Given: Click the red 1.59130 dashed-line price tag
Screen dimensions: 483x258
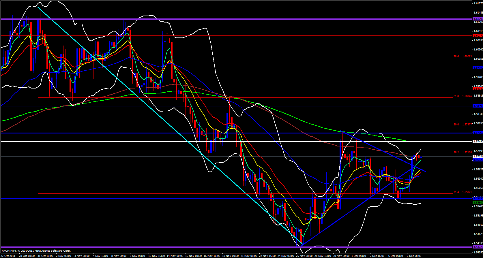Looking at the screenshot, I should [478, 89].
